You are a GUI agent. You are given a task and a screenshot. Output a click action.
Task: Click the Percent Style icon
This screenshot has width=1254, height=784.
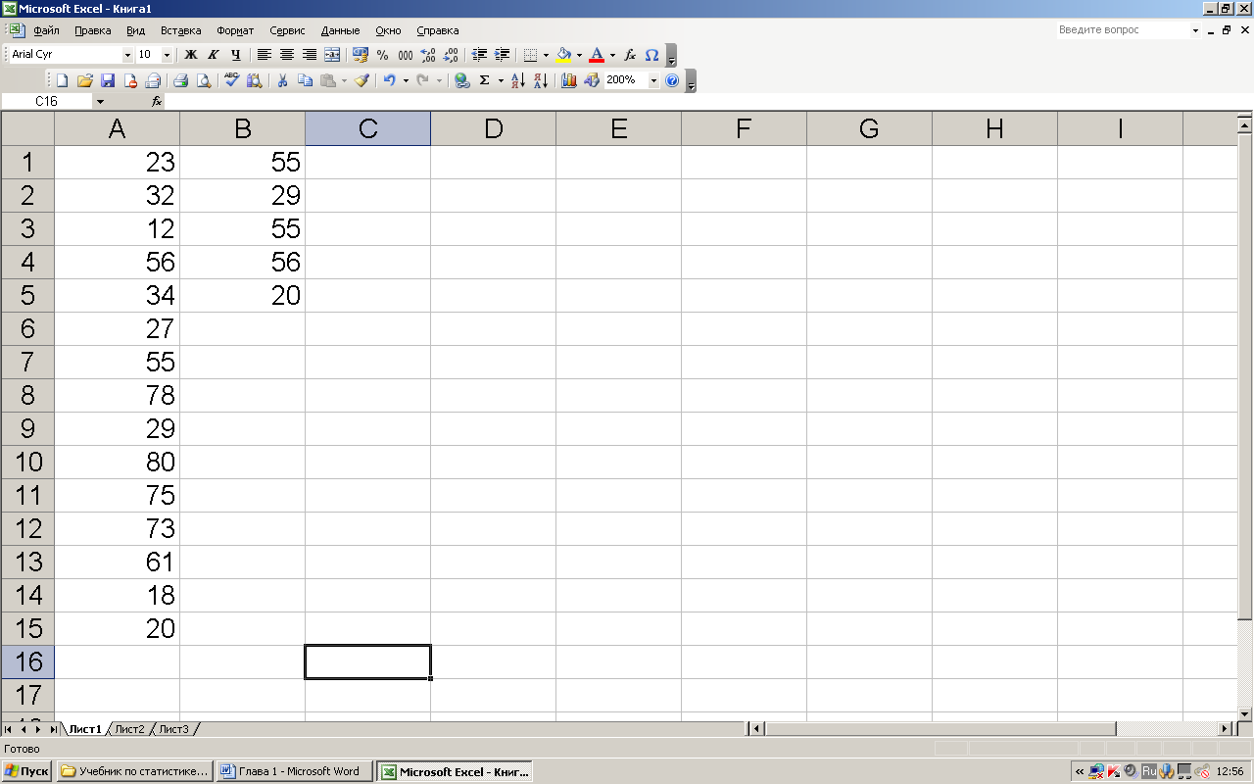tap(382, 55)
